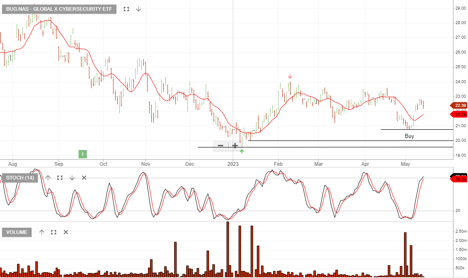Click the BUG.NAS Global X Cybersecurity ETF label
This screenshot has height=278, width=468.
click(59, 9)
